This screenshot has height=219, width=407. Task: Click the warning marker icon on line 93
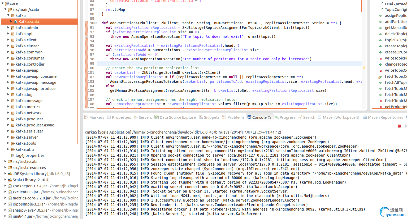click(86, 36)
